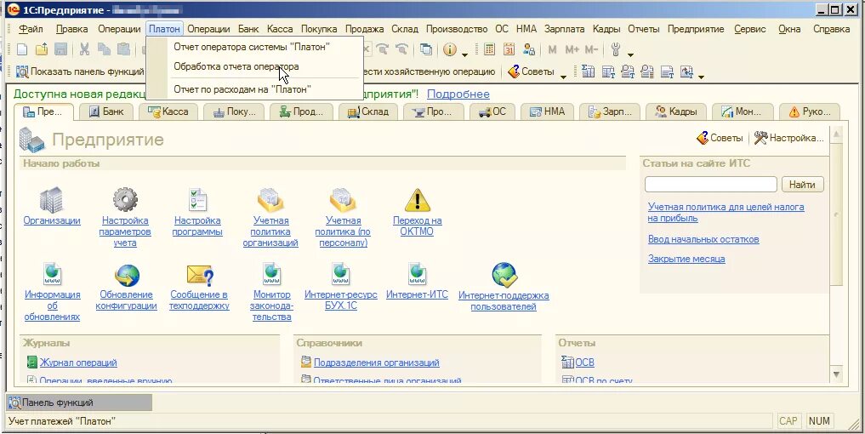
Task: Click the Организации building icon
Action: (51, 200)
